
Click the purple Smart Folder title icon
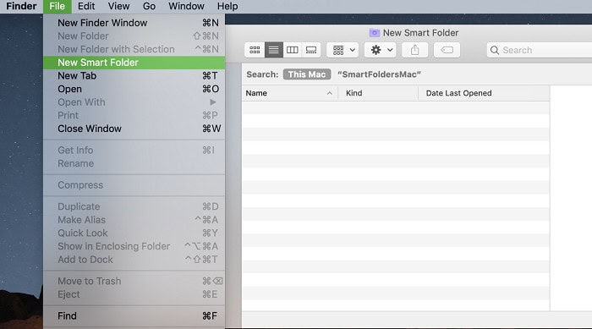(x=374, y=33)
